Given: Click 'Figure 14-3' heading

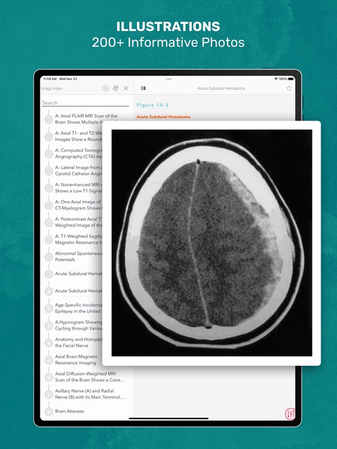Looking at the screenshot, I should [153, 105].
